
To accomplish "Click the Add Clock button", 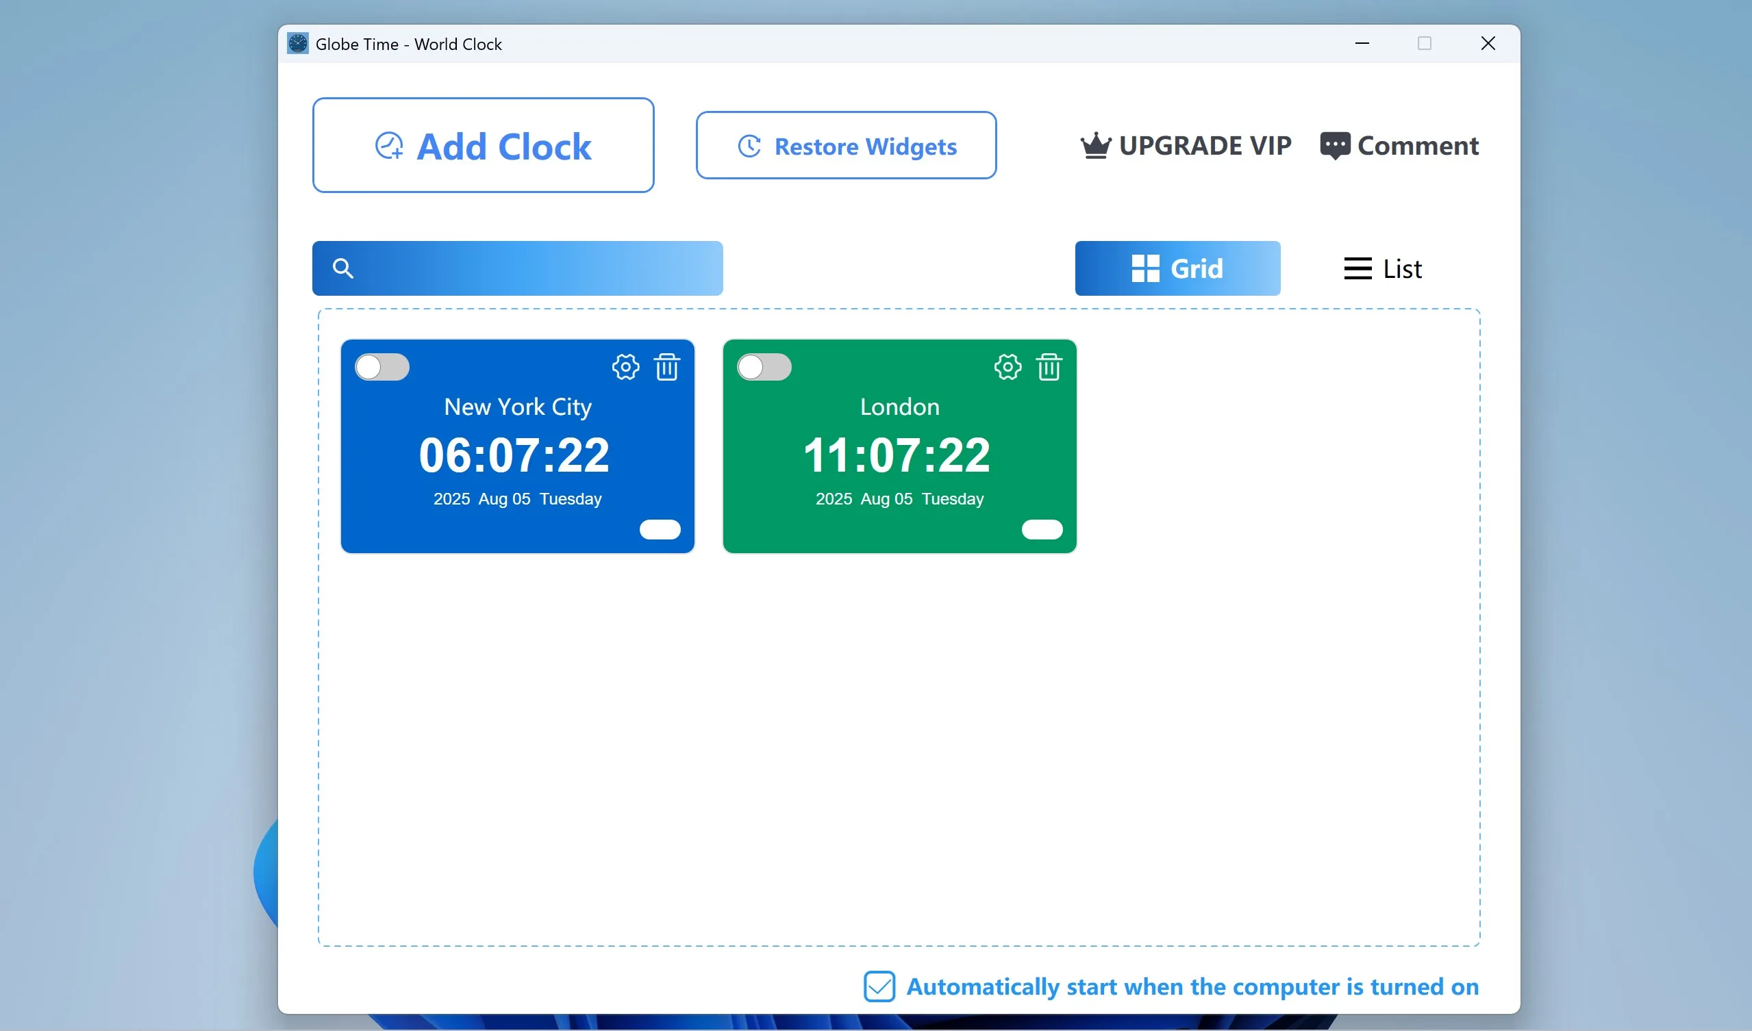I will pyautogui.click(x=483, y=145).
